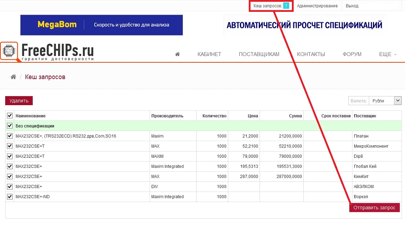
Task: Click the sum cell 79000,0000
Action: click(x=290, y=156)
